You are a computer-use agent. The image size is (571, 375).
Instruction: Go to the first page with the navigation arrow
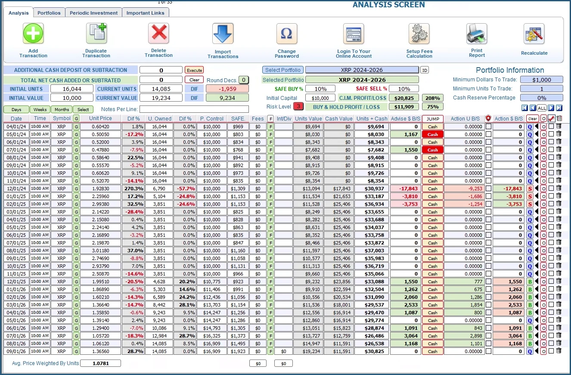point(524,108)
